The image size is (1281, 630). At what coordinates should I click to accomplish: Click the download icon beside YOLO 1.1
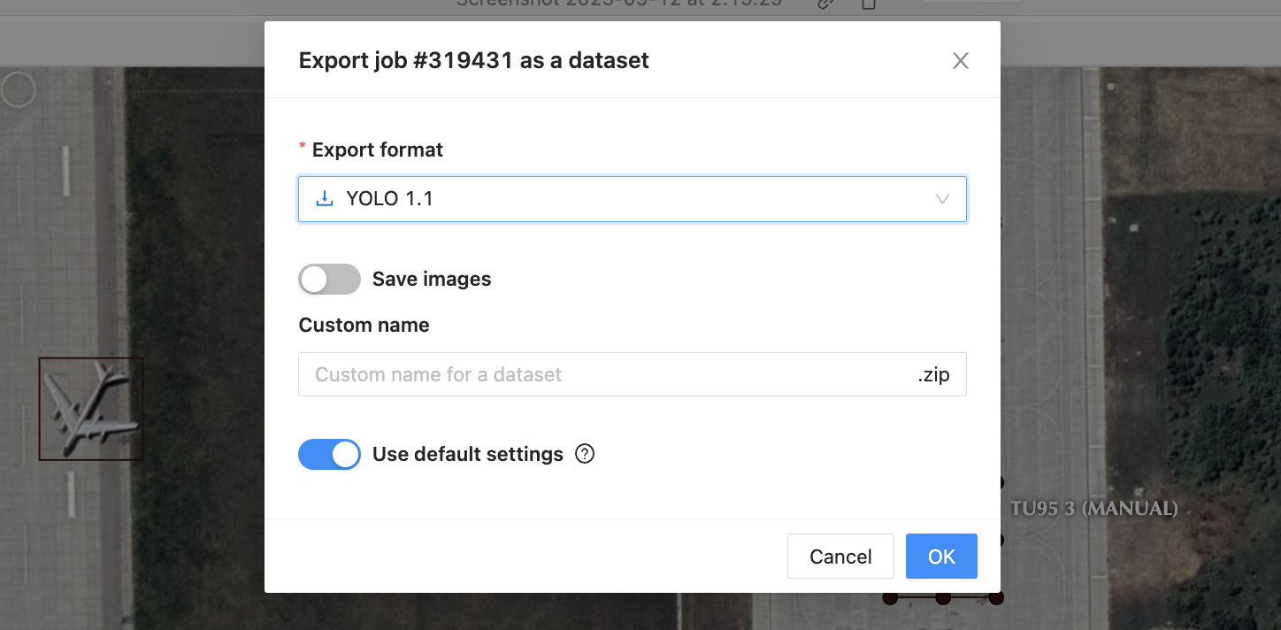pos(325,199)
